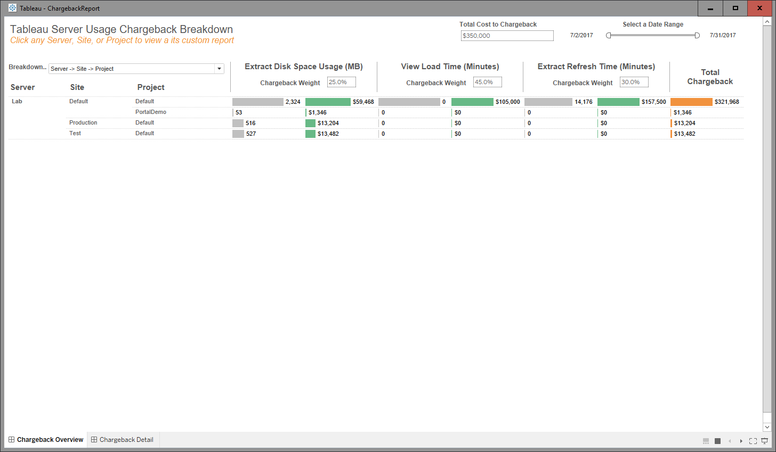Click the date range slider start handle

coord(609,36)
